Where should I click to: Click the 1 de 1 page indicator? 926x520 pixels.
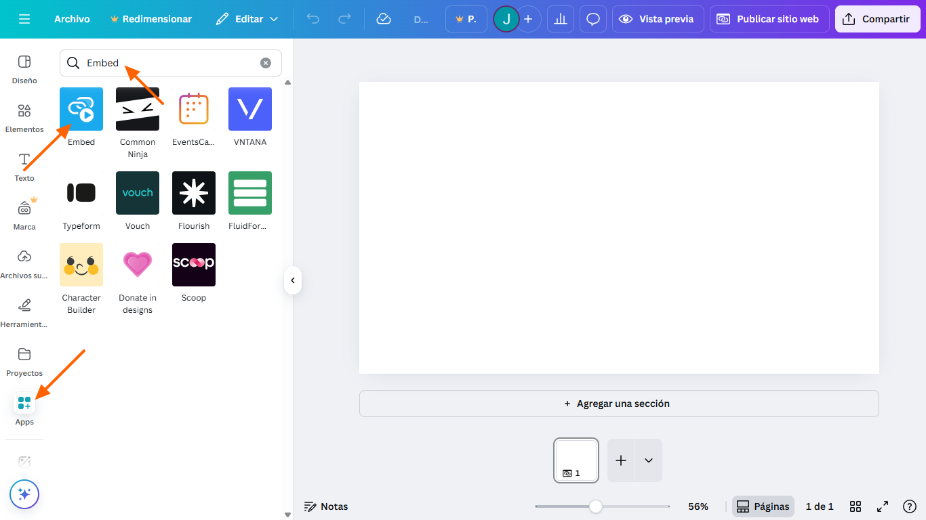(820, 506)
